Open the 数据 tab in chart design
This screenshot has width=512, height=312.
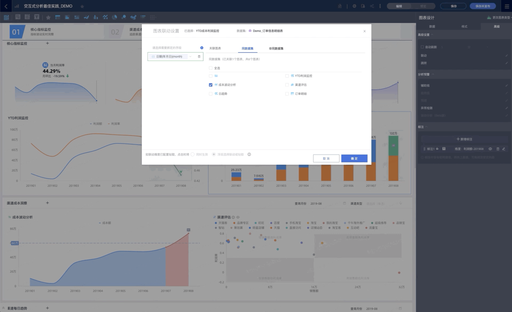pyautogui.click(x=432, y=26)
